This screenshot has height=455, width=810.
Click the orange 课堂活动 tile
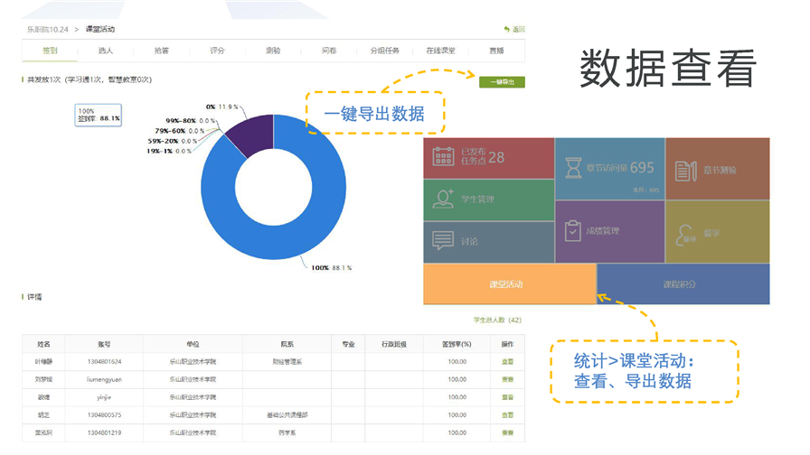click(x=509, y=284)
